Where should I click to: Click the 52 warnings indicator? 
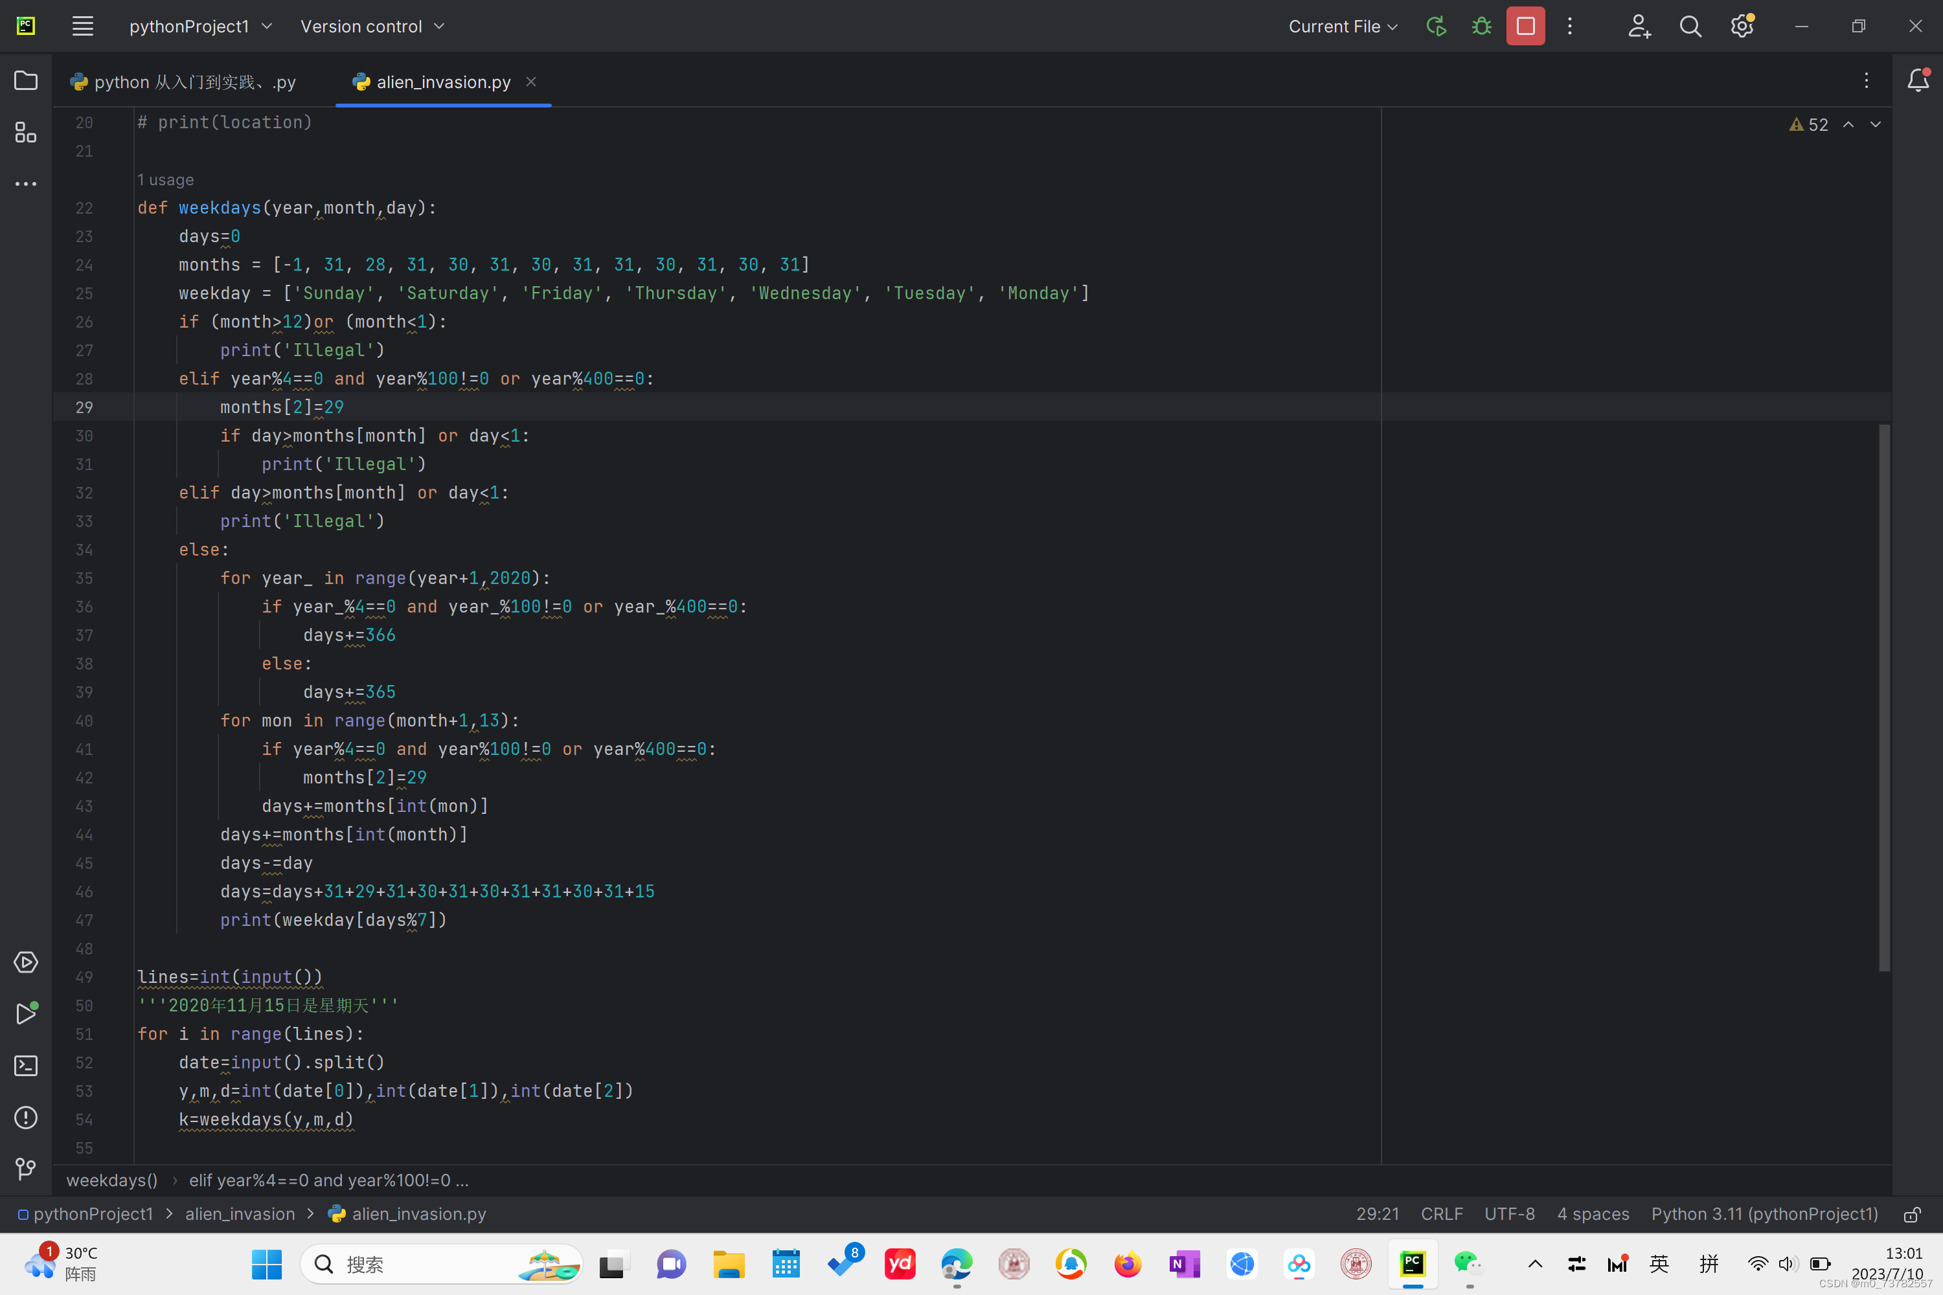point(1808,125)
